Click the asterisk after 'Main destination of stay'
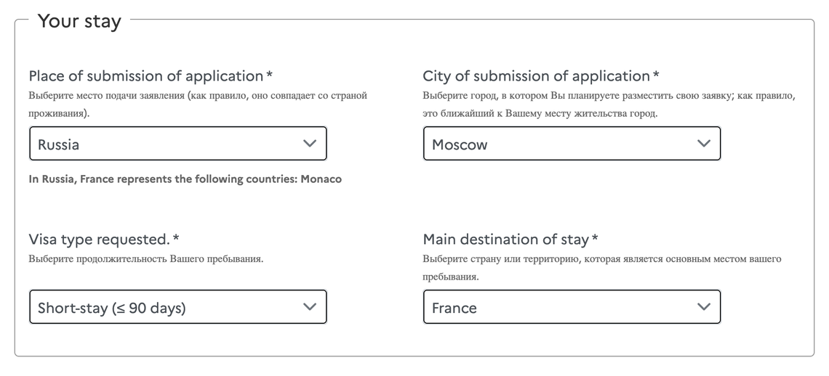 (x=595, y=239)
